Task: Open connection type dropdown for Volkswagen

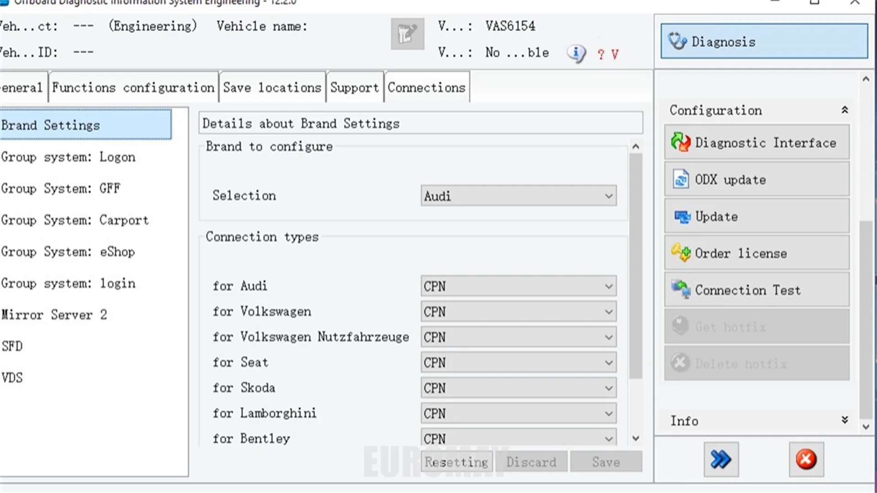Action: point(518,312)
